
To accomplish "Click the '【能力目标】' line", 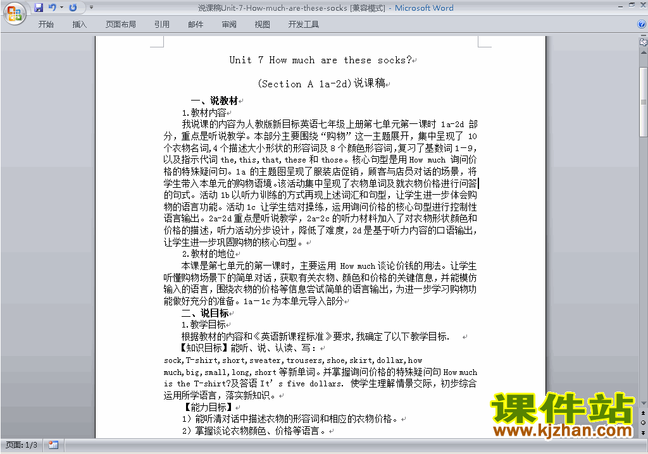I will (x=208, y=407).
